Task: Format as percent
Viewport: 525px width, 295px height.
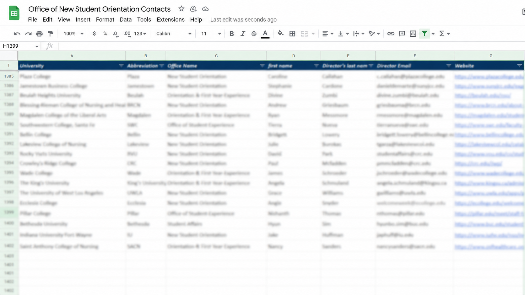Action: tap(105, 34)
